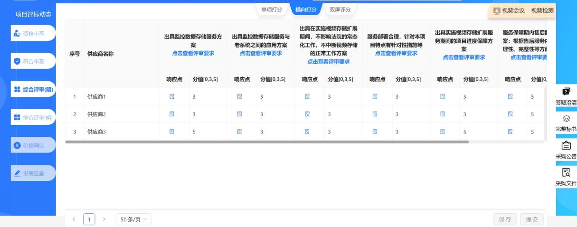Click 答疑澄清 icon in right sidebar
The width and height of the screenshot is (577, 227).
pos(566,92)
